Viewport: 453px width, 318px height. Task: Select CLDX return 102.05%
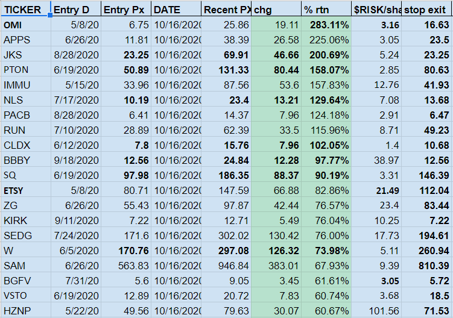coord(326,145)
